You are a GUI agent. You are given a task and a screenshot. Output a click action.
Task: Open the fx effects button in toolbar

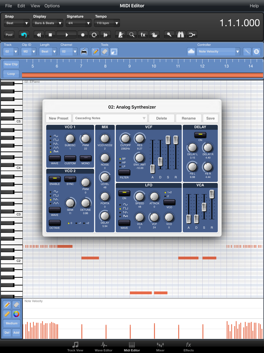pyautogui.click(x=143, y=35)
